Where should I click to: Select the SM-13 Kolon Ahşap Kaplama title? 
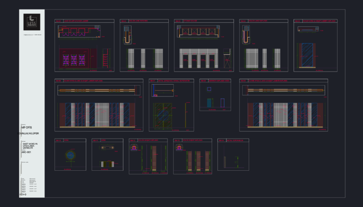pos(192,140)
